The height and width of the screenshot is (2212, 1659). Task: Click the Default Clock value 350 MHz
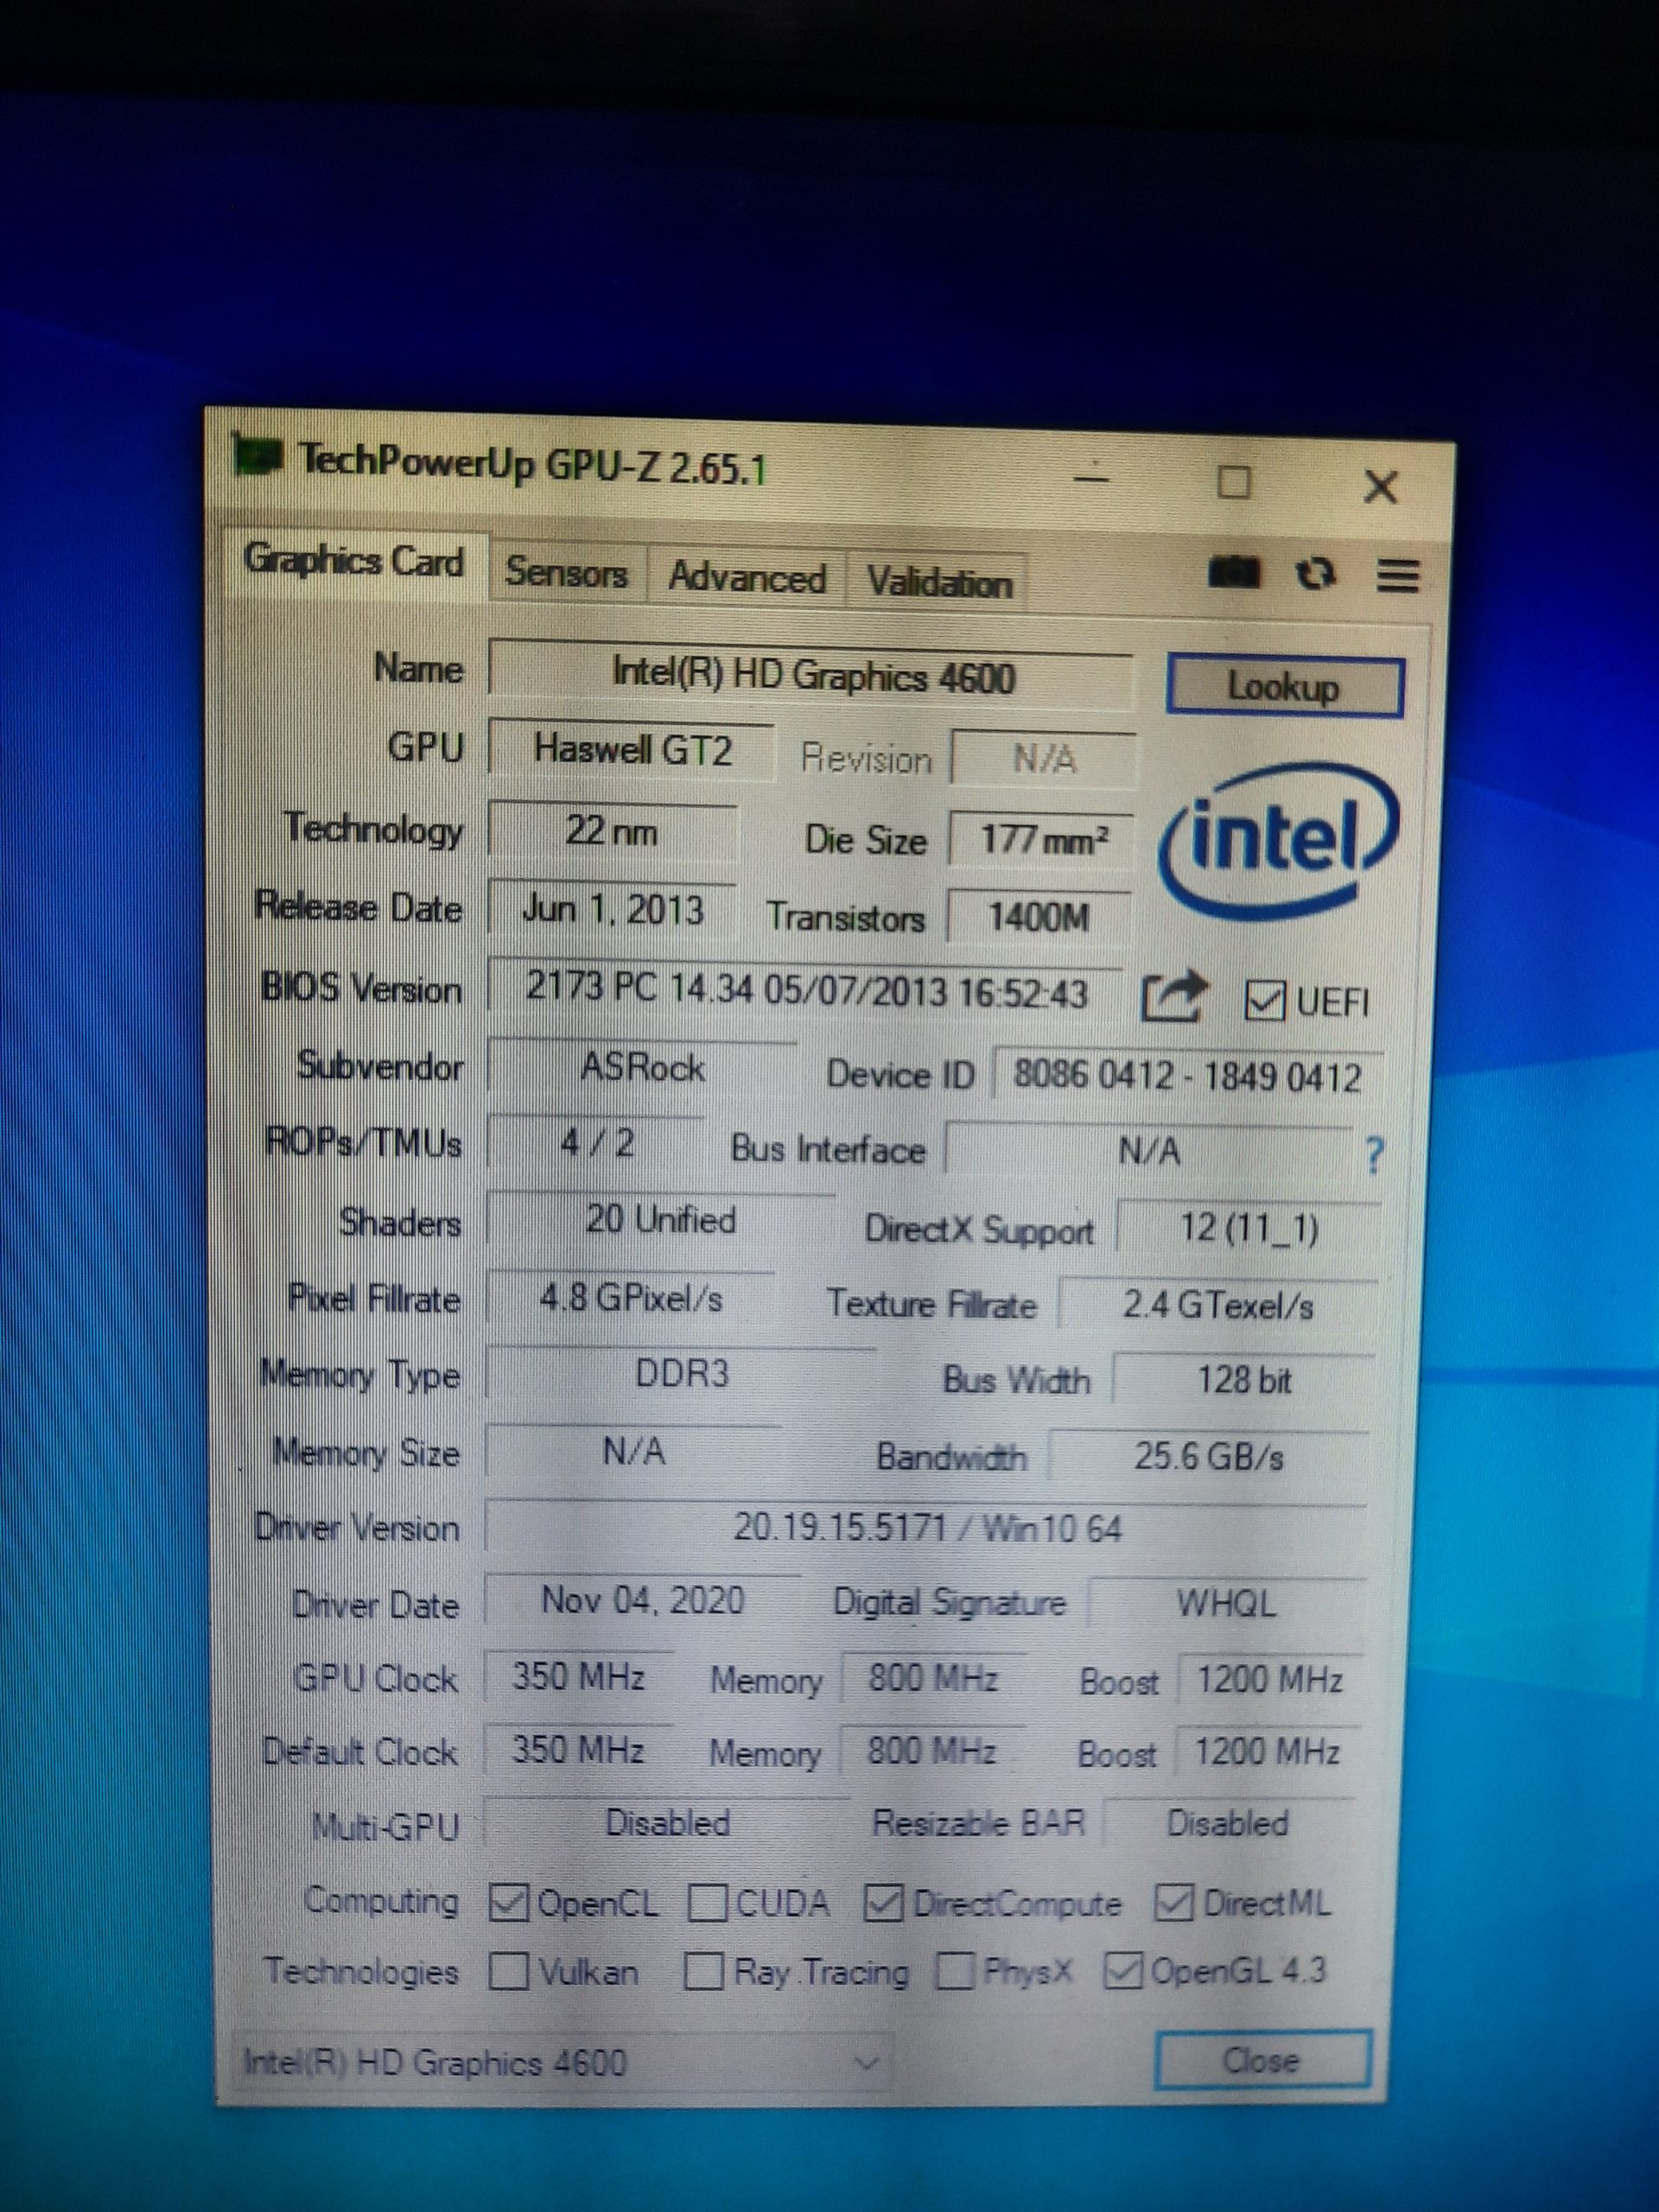point(577,1749)
